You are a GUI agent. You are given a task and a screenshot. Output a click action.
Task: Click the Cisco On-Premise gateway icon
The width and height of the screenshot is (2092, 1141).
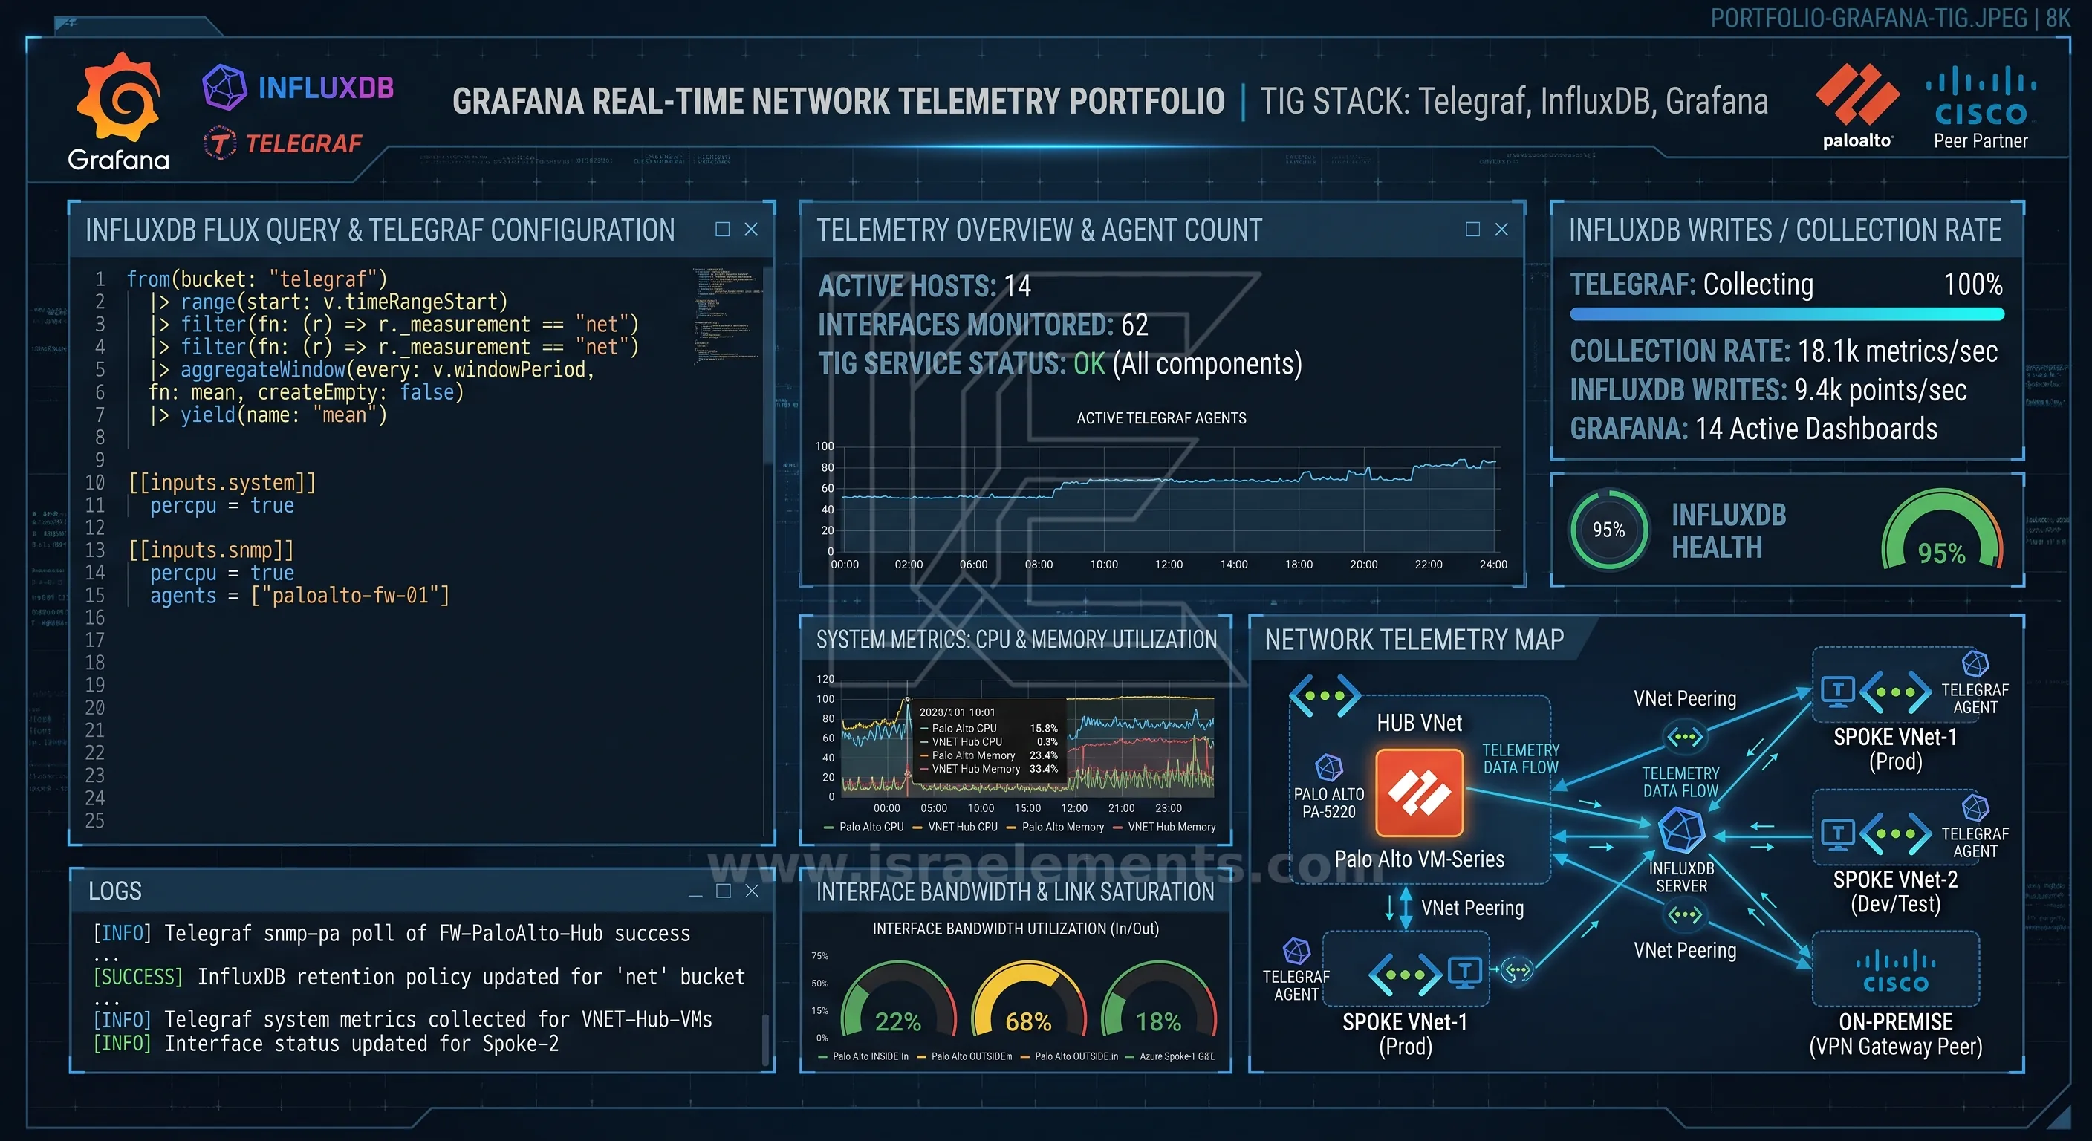(x=1895, y=970)
